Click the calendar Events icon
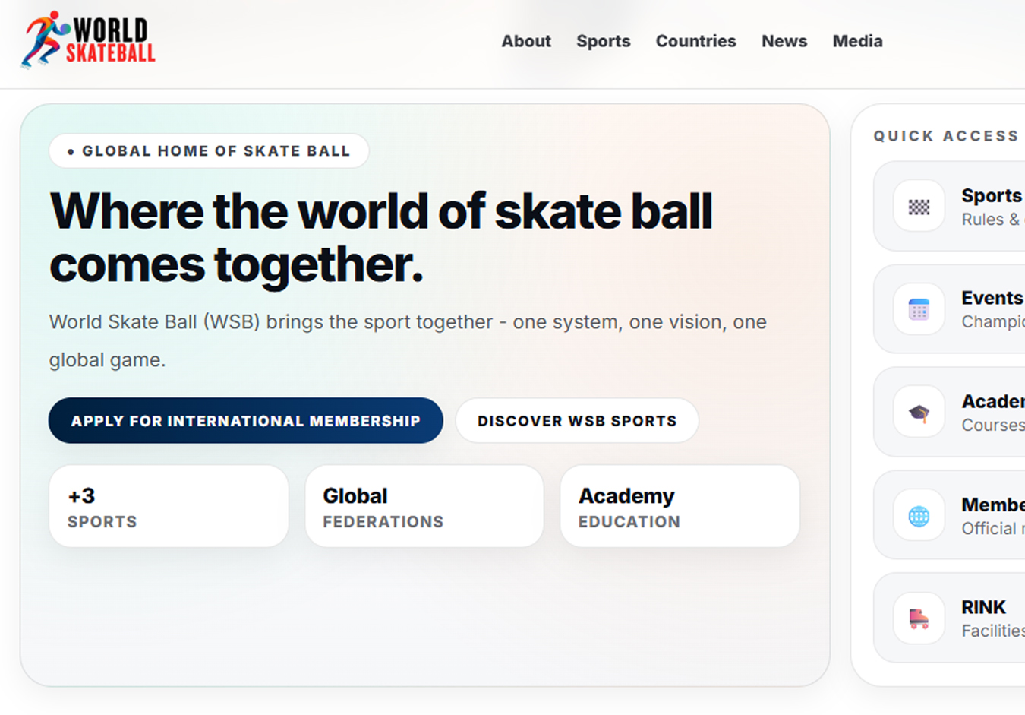Image resolution: width=1025 pixels, height=715 pixels. 919,309
